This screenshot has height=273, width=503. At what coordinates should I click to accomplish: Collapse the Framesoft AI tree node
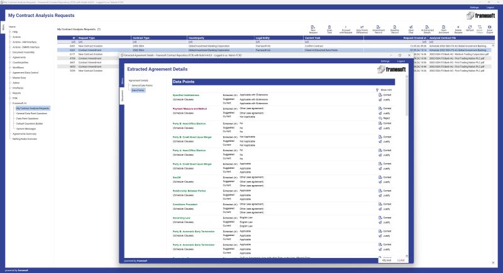click(x=10, y=104)
